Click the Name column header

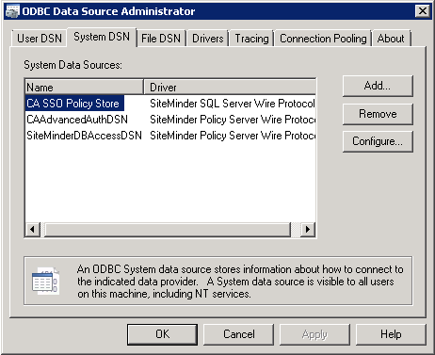click(x=84, y=87)
